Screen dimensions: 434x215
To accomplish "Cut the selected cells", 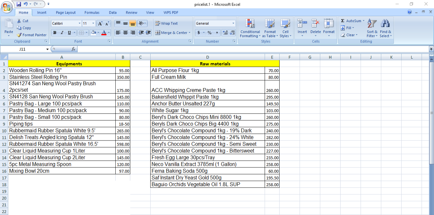I will [x=23, y=21].
